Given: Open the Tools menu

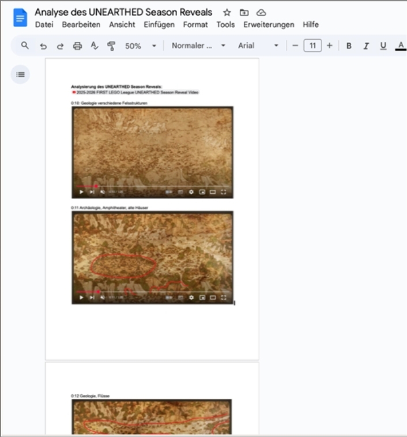Looking at the screenshot, I should 225,25.
